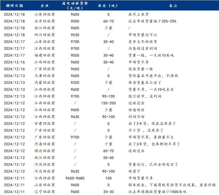Select remark 出了2车货，现在没库存了

pyautogui.click(x=152, y=124)
